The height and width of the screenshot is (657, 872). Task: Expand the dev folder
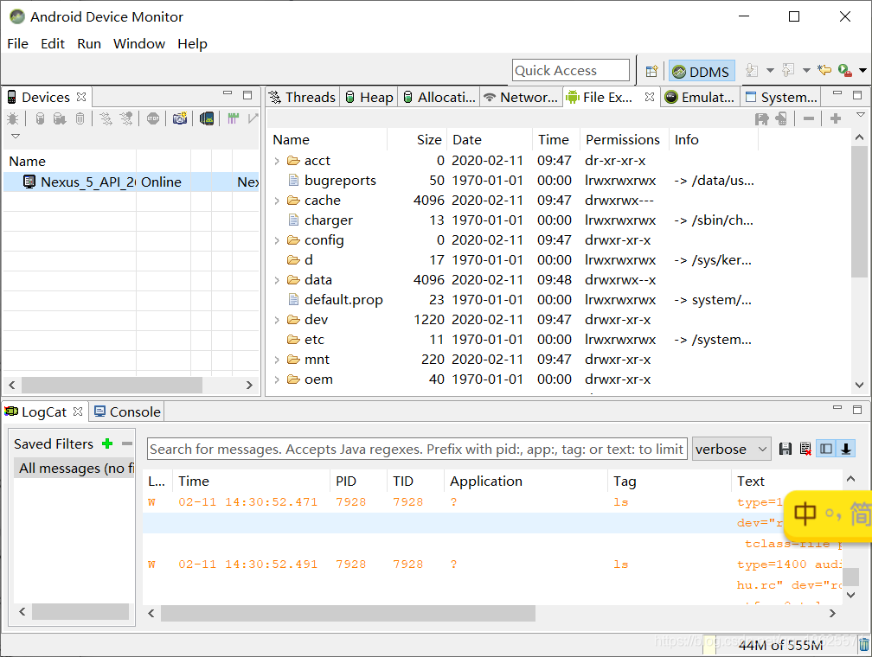coord(277,320)
